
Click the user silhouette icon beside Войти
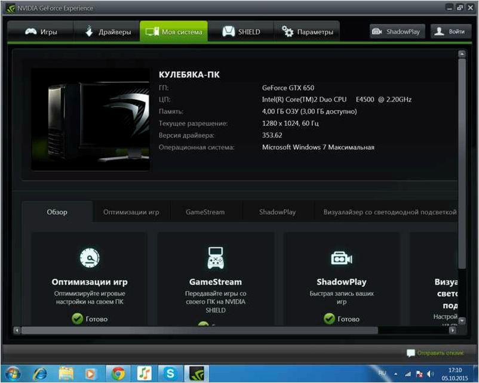pyautogui.click(x=439, y=31)
